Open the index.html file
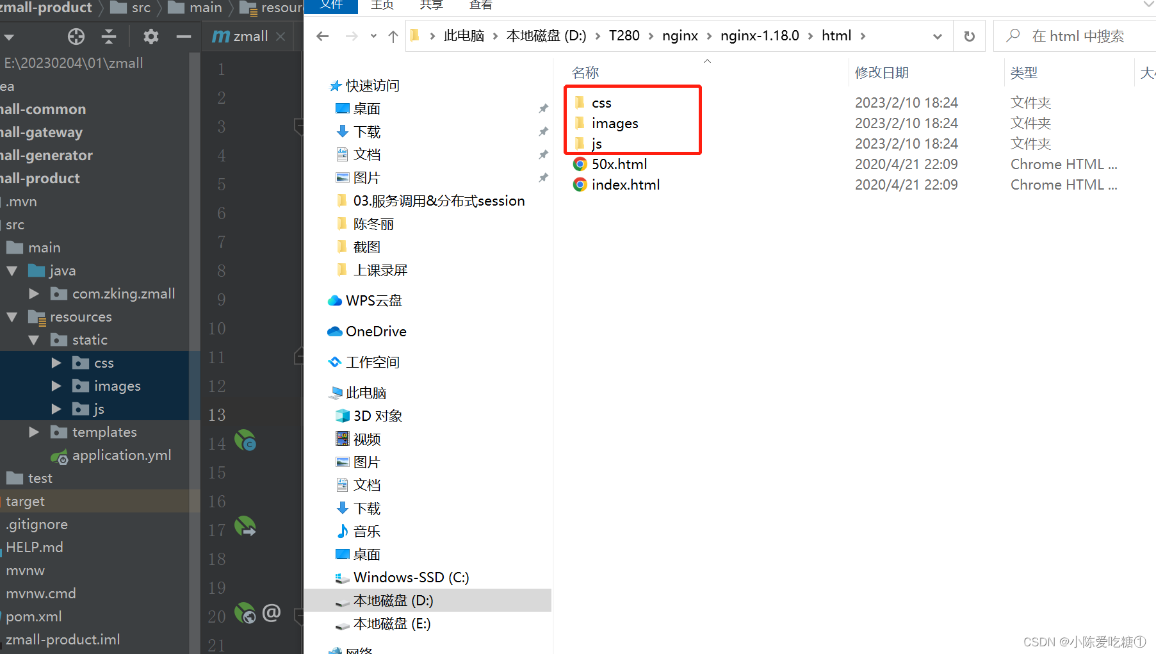Screen dimensions: 1156x654 [x=625, y=184]
